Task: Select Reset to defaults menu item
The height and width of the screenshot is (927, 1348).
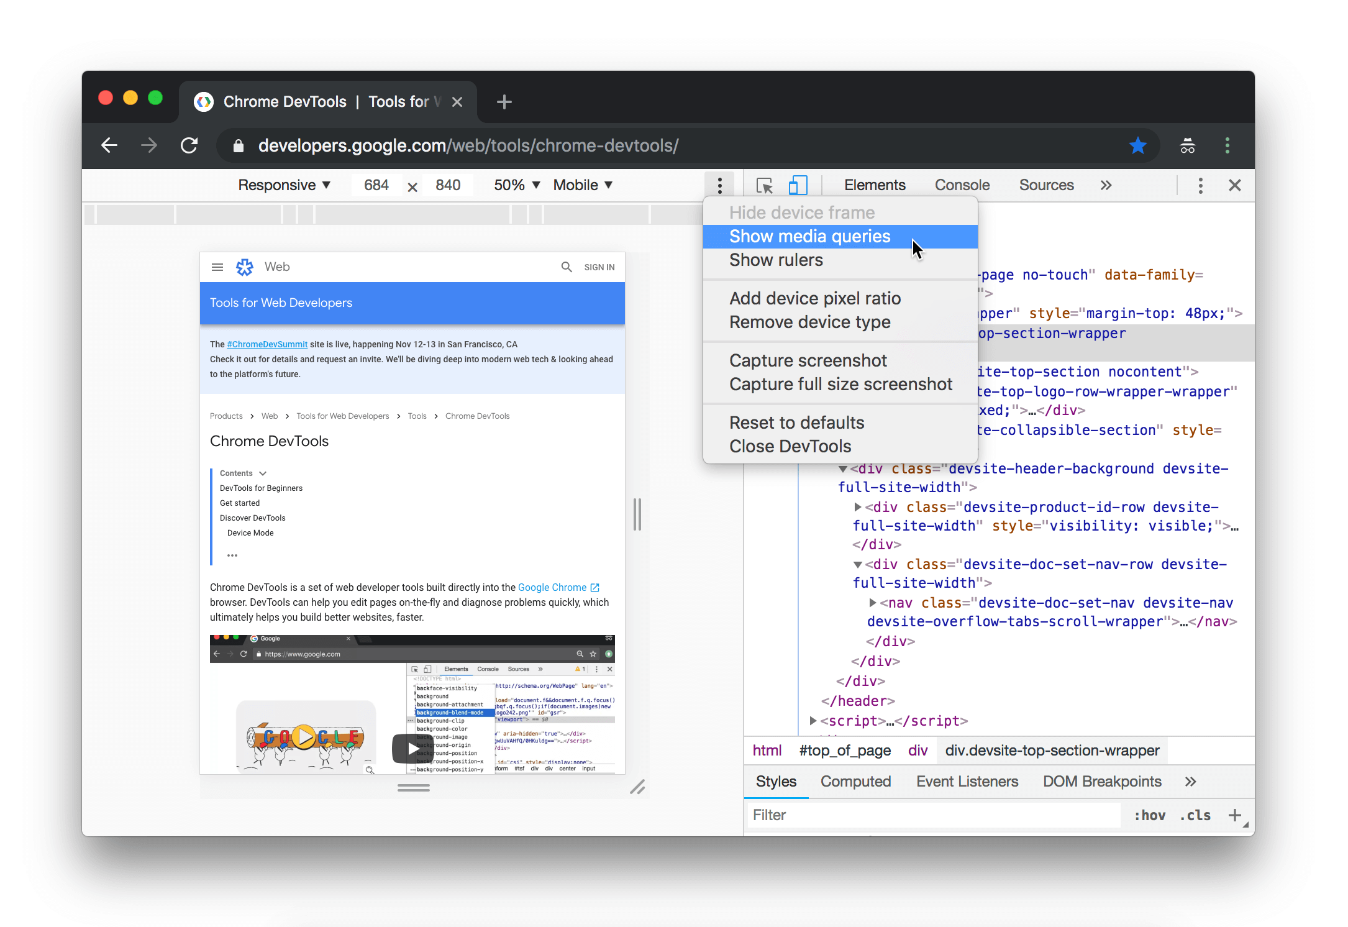Action: [x=840, y=423]
